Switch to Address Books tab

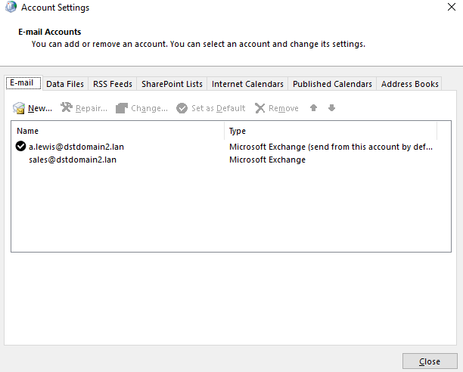click(409, 84)
